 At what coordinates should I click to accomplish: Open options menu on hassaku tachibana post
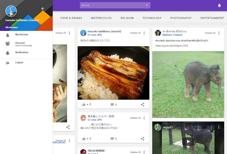[144, 33]
